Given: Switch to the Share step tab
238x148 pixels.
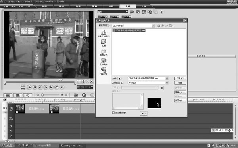Looking at the screenshot, I should coord(143,6).
